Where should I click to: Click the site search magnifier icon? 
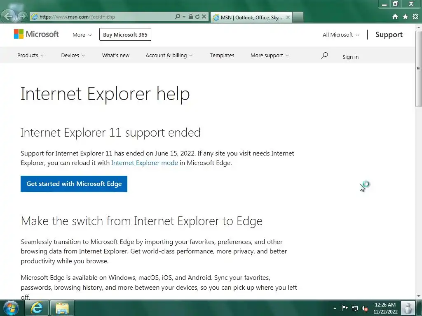click(324, 56)
